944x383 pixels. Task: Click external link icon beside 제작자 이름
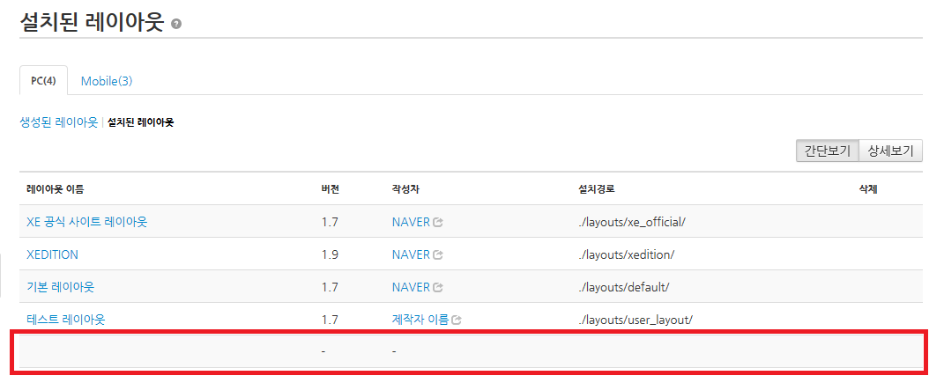coord(457,320)
